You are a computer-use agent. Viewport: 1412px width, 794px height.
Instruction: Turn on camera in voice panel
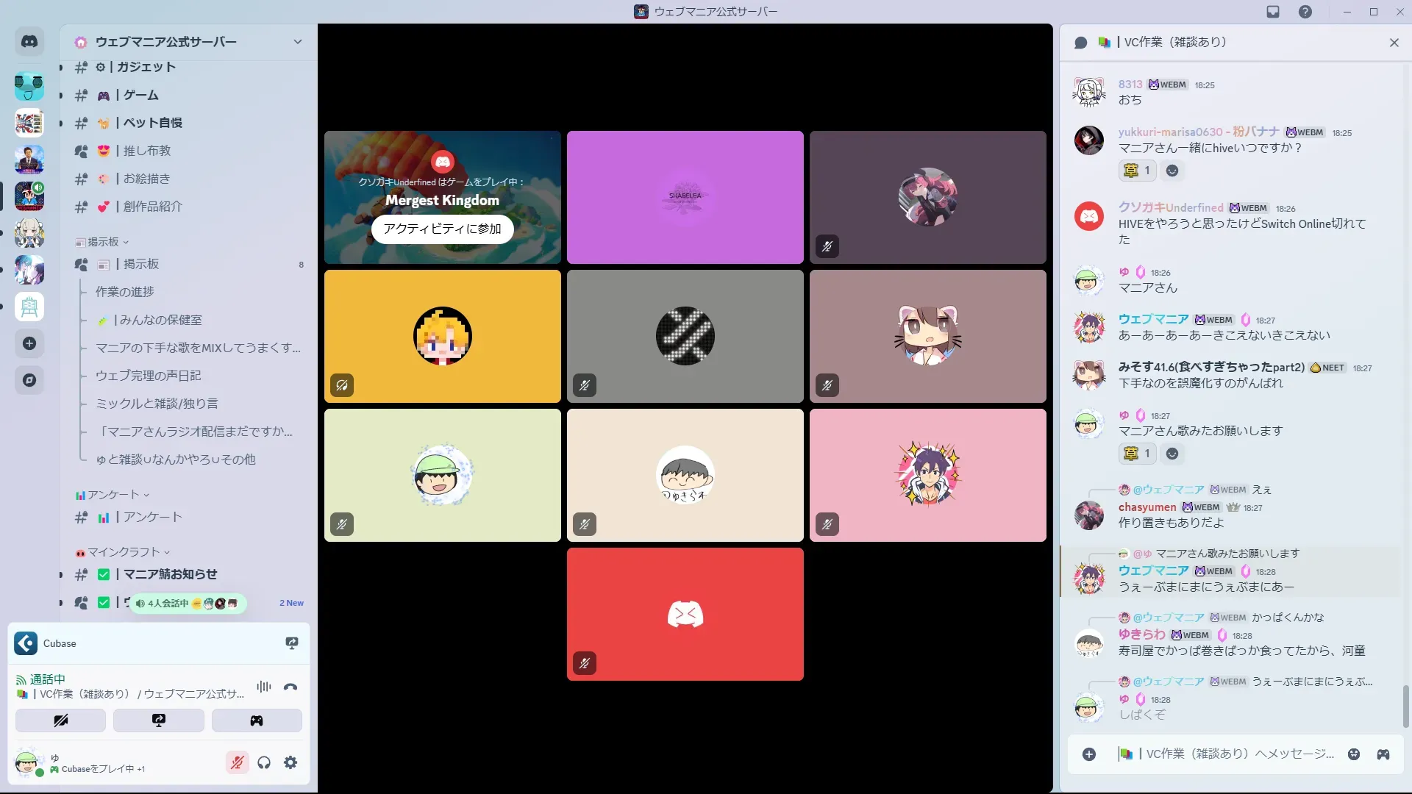coord(60,720)
